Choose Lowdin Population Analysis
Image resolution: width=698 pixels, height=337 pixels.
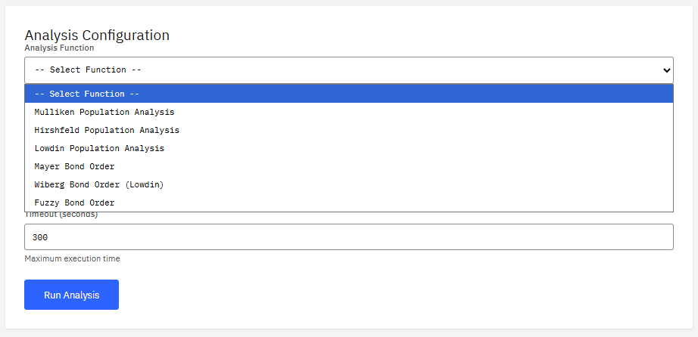(99, 148)
